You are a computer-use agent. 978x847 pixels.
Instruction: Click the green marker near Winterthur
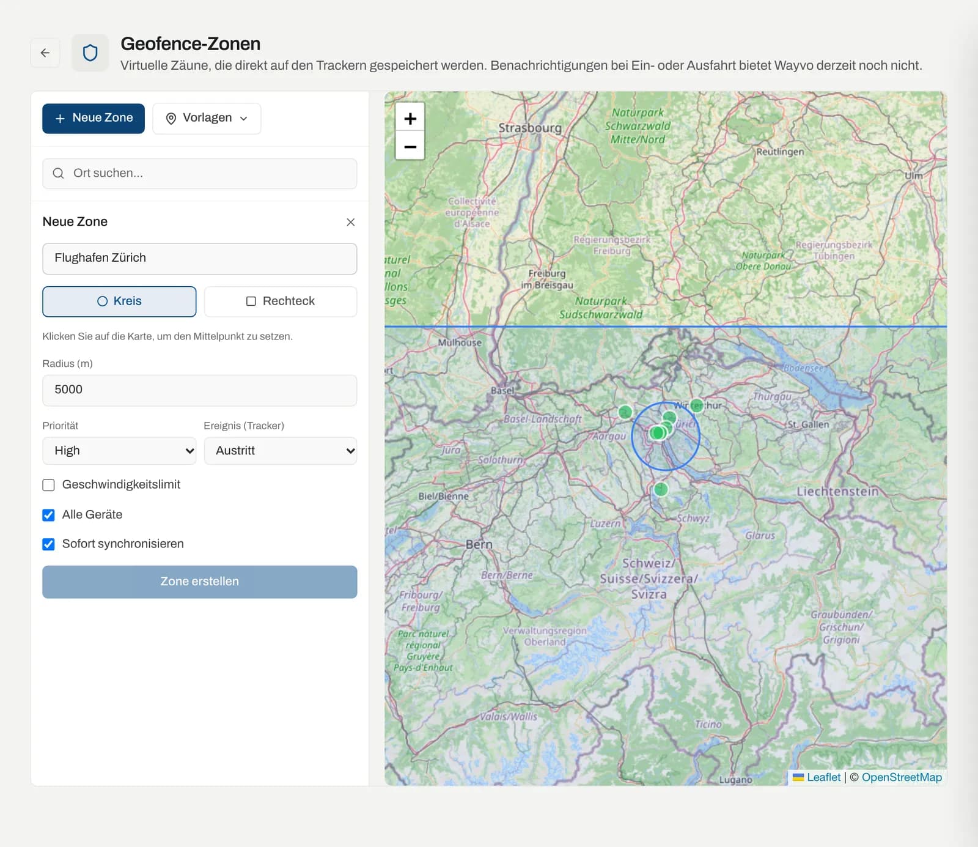coord(697,405)
